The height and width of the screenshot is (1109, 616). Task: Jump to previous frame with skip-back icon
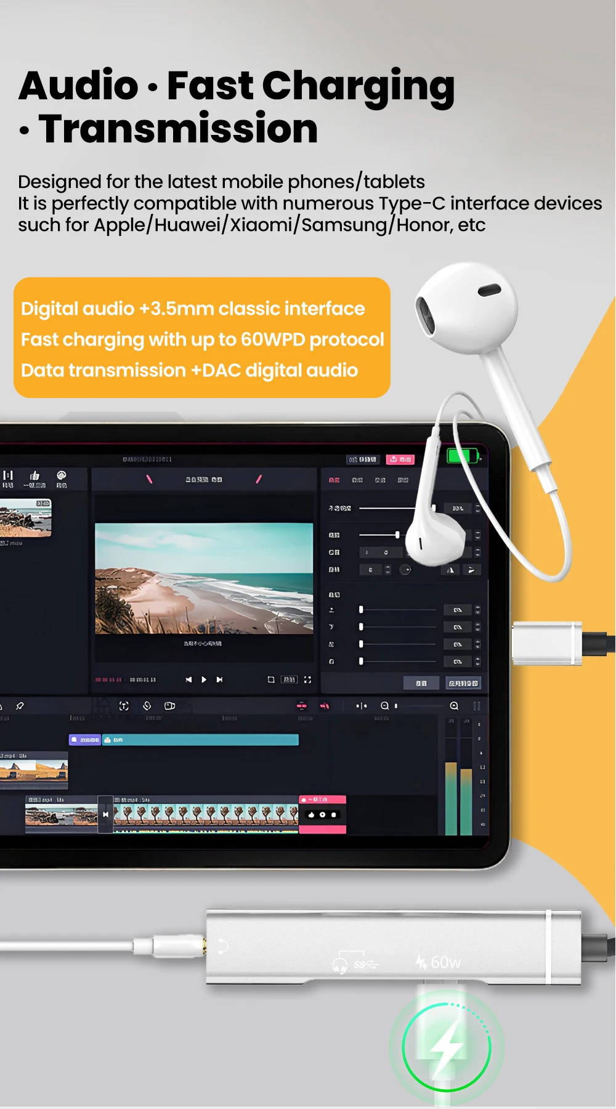(188, 680)
